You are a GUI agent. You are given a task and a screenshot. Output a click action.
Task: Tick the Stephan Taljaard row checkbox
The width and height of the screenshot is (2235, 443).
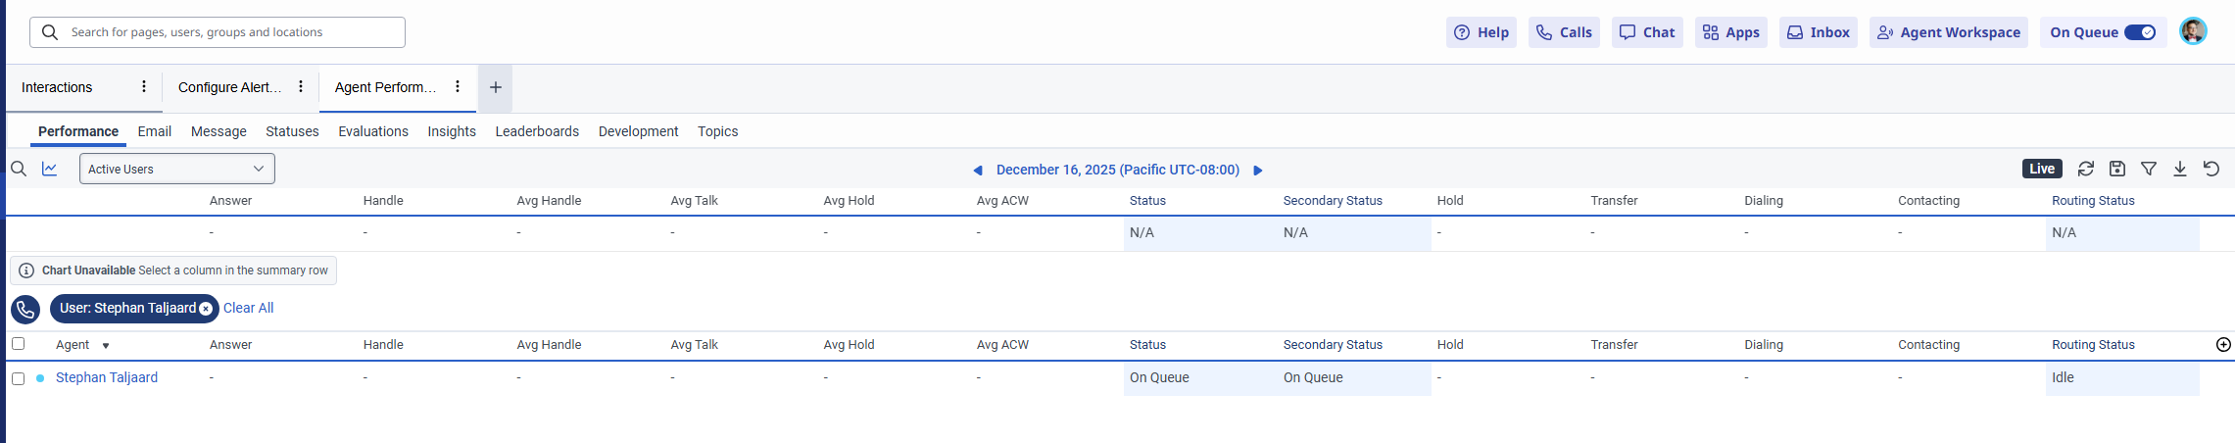[18, 378]
